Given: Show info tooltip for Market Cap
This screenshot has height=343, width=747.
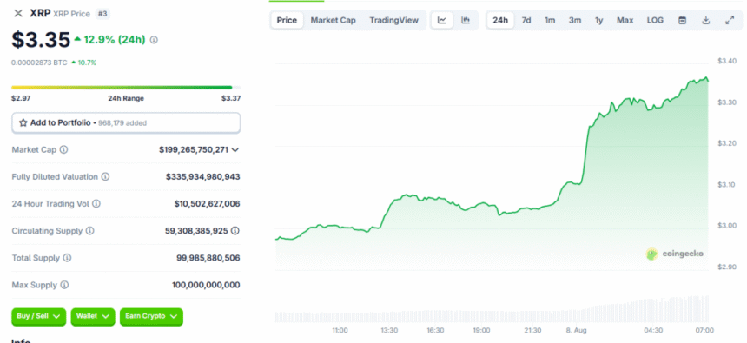Looking at the screenshot, I should pos(63,149).
